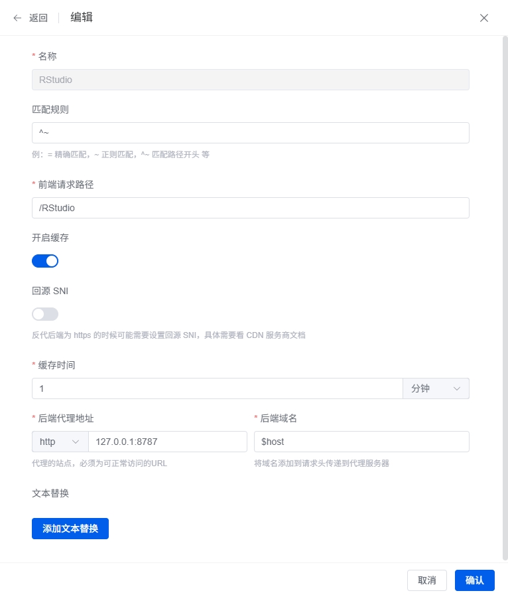Open the 分钟 time unit dropdown
Viewport: 508px width, 595px height.
tap(436, 388)
